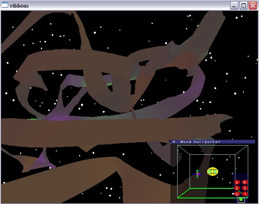
Task: Click the ribbons window title text
Action: point(19,6)
